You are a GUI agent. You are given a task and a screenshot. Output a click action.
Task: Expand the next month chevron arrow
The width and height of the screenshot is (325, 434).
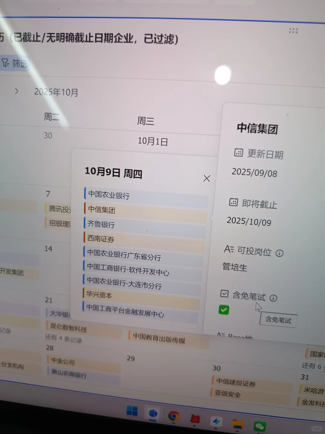(x=17, y=91)
